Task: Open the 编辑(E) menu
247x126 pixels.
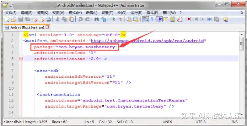Action: [x=26, y=13]
